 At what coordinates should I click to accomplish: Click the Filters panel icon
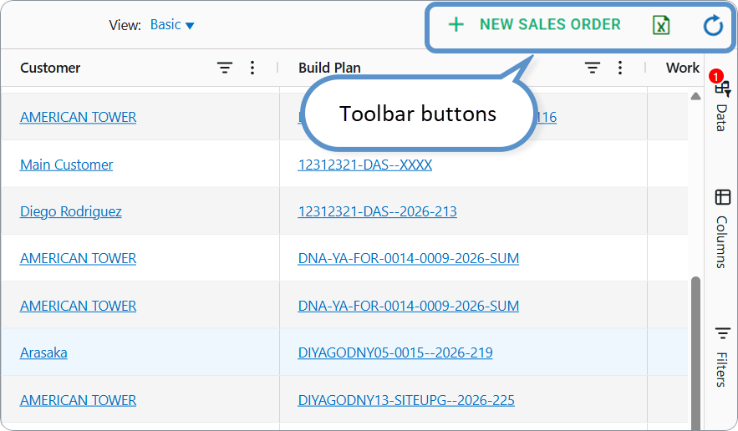(x=722, y=333)
